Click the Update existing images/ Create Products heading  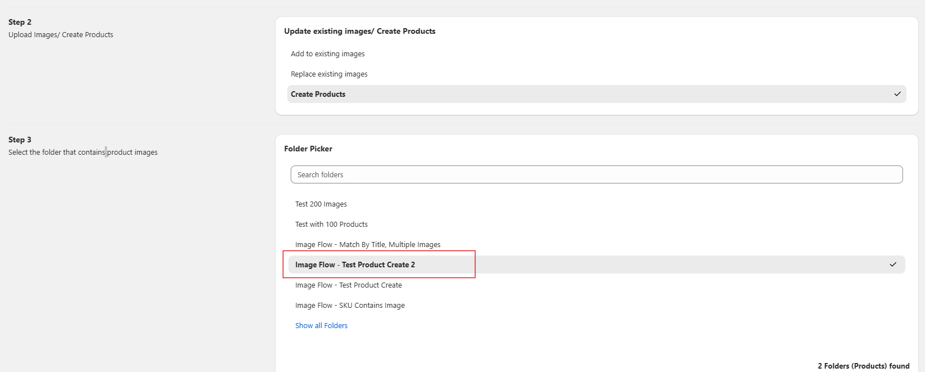(x=359, y=32)
